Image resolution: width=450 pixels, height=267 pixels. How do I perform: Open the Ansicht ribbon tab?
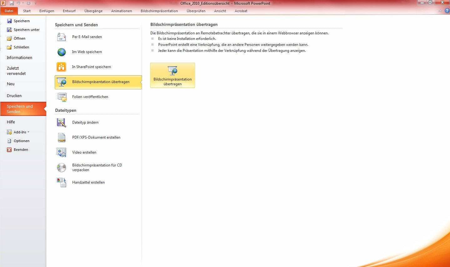pos(220,11)
